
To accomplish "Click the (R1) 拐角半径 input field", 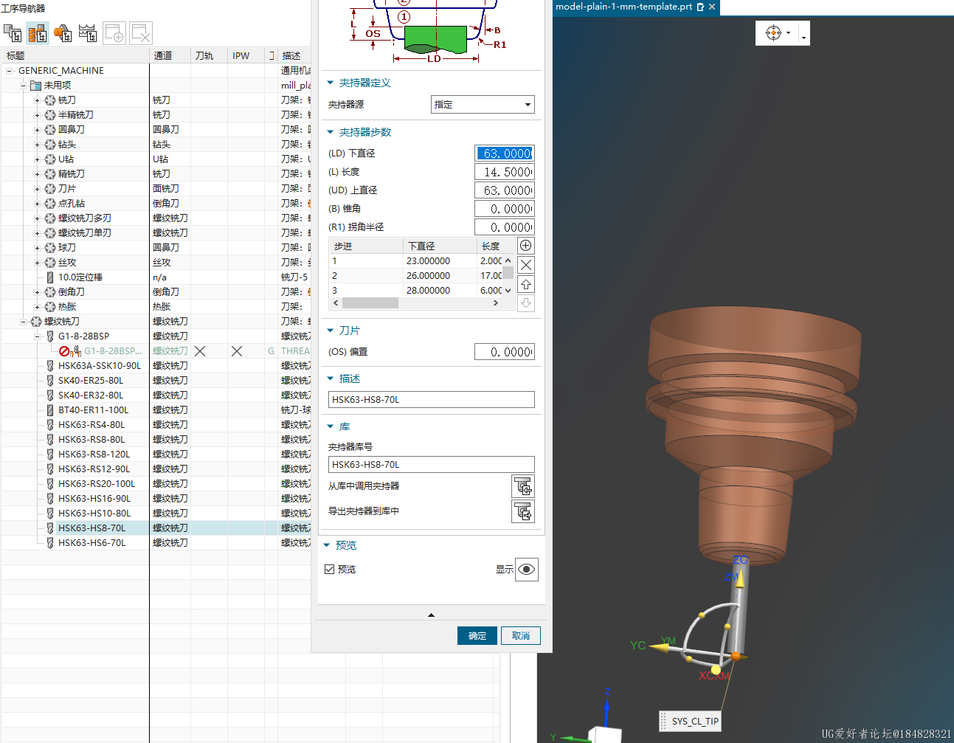I will pyautogui.click(x=504, y=227).
